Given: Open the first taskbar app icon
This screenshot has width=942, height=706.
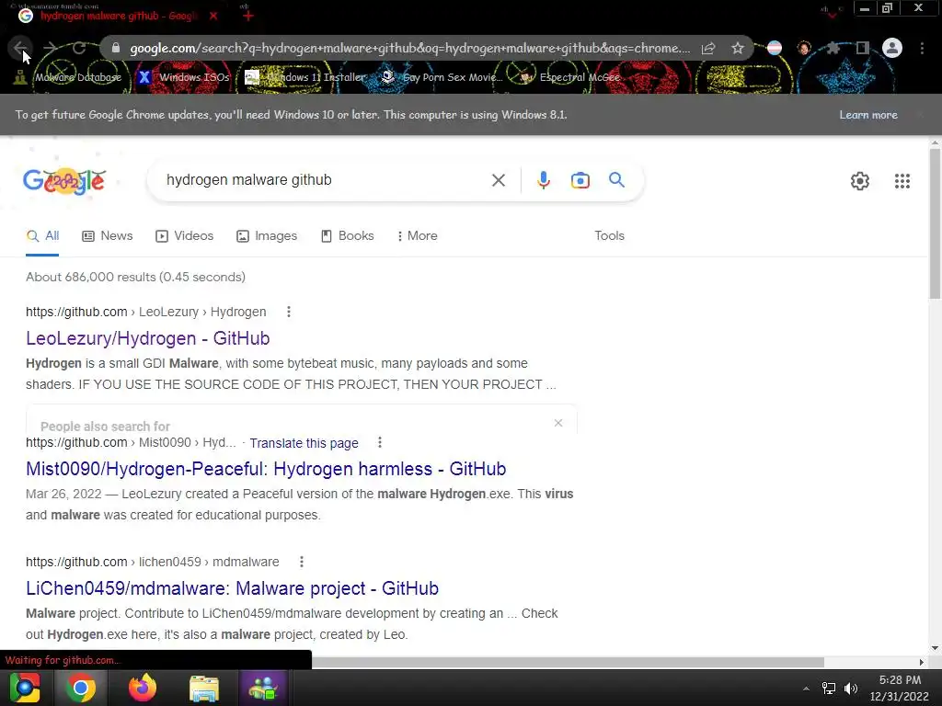Looking at the screenshot, I should point(25,688).
